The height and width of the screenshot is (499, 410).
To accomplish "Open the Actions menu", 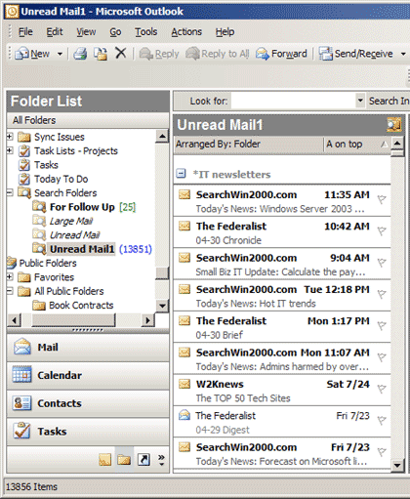I will tap(186, 32).
